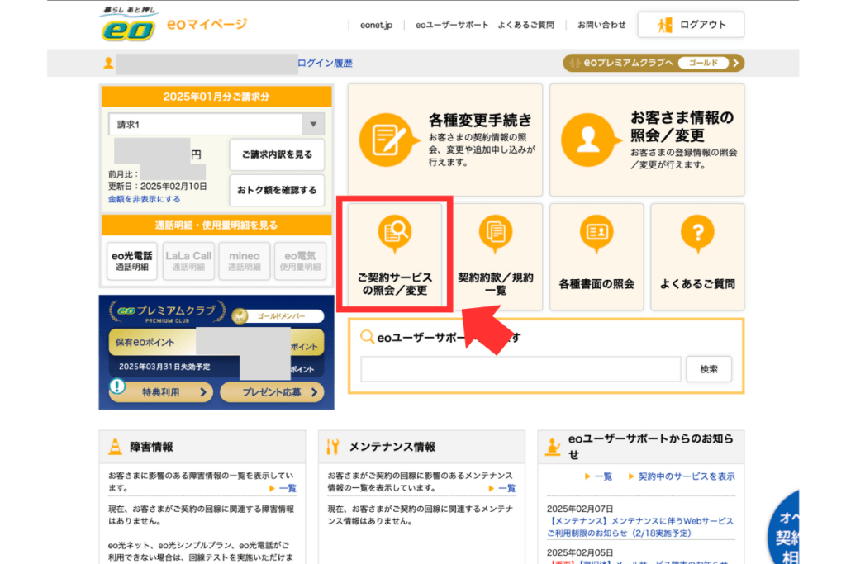The height and width of the screenshot is (564, 846).
Task: Open ログイン履歴 link
Action: coord(325,63)
